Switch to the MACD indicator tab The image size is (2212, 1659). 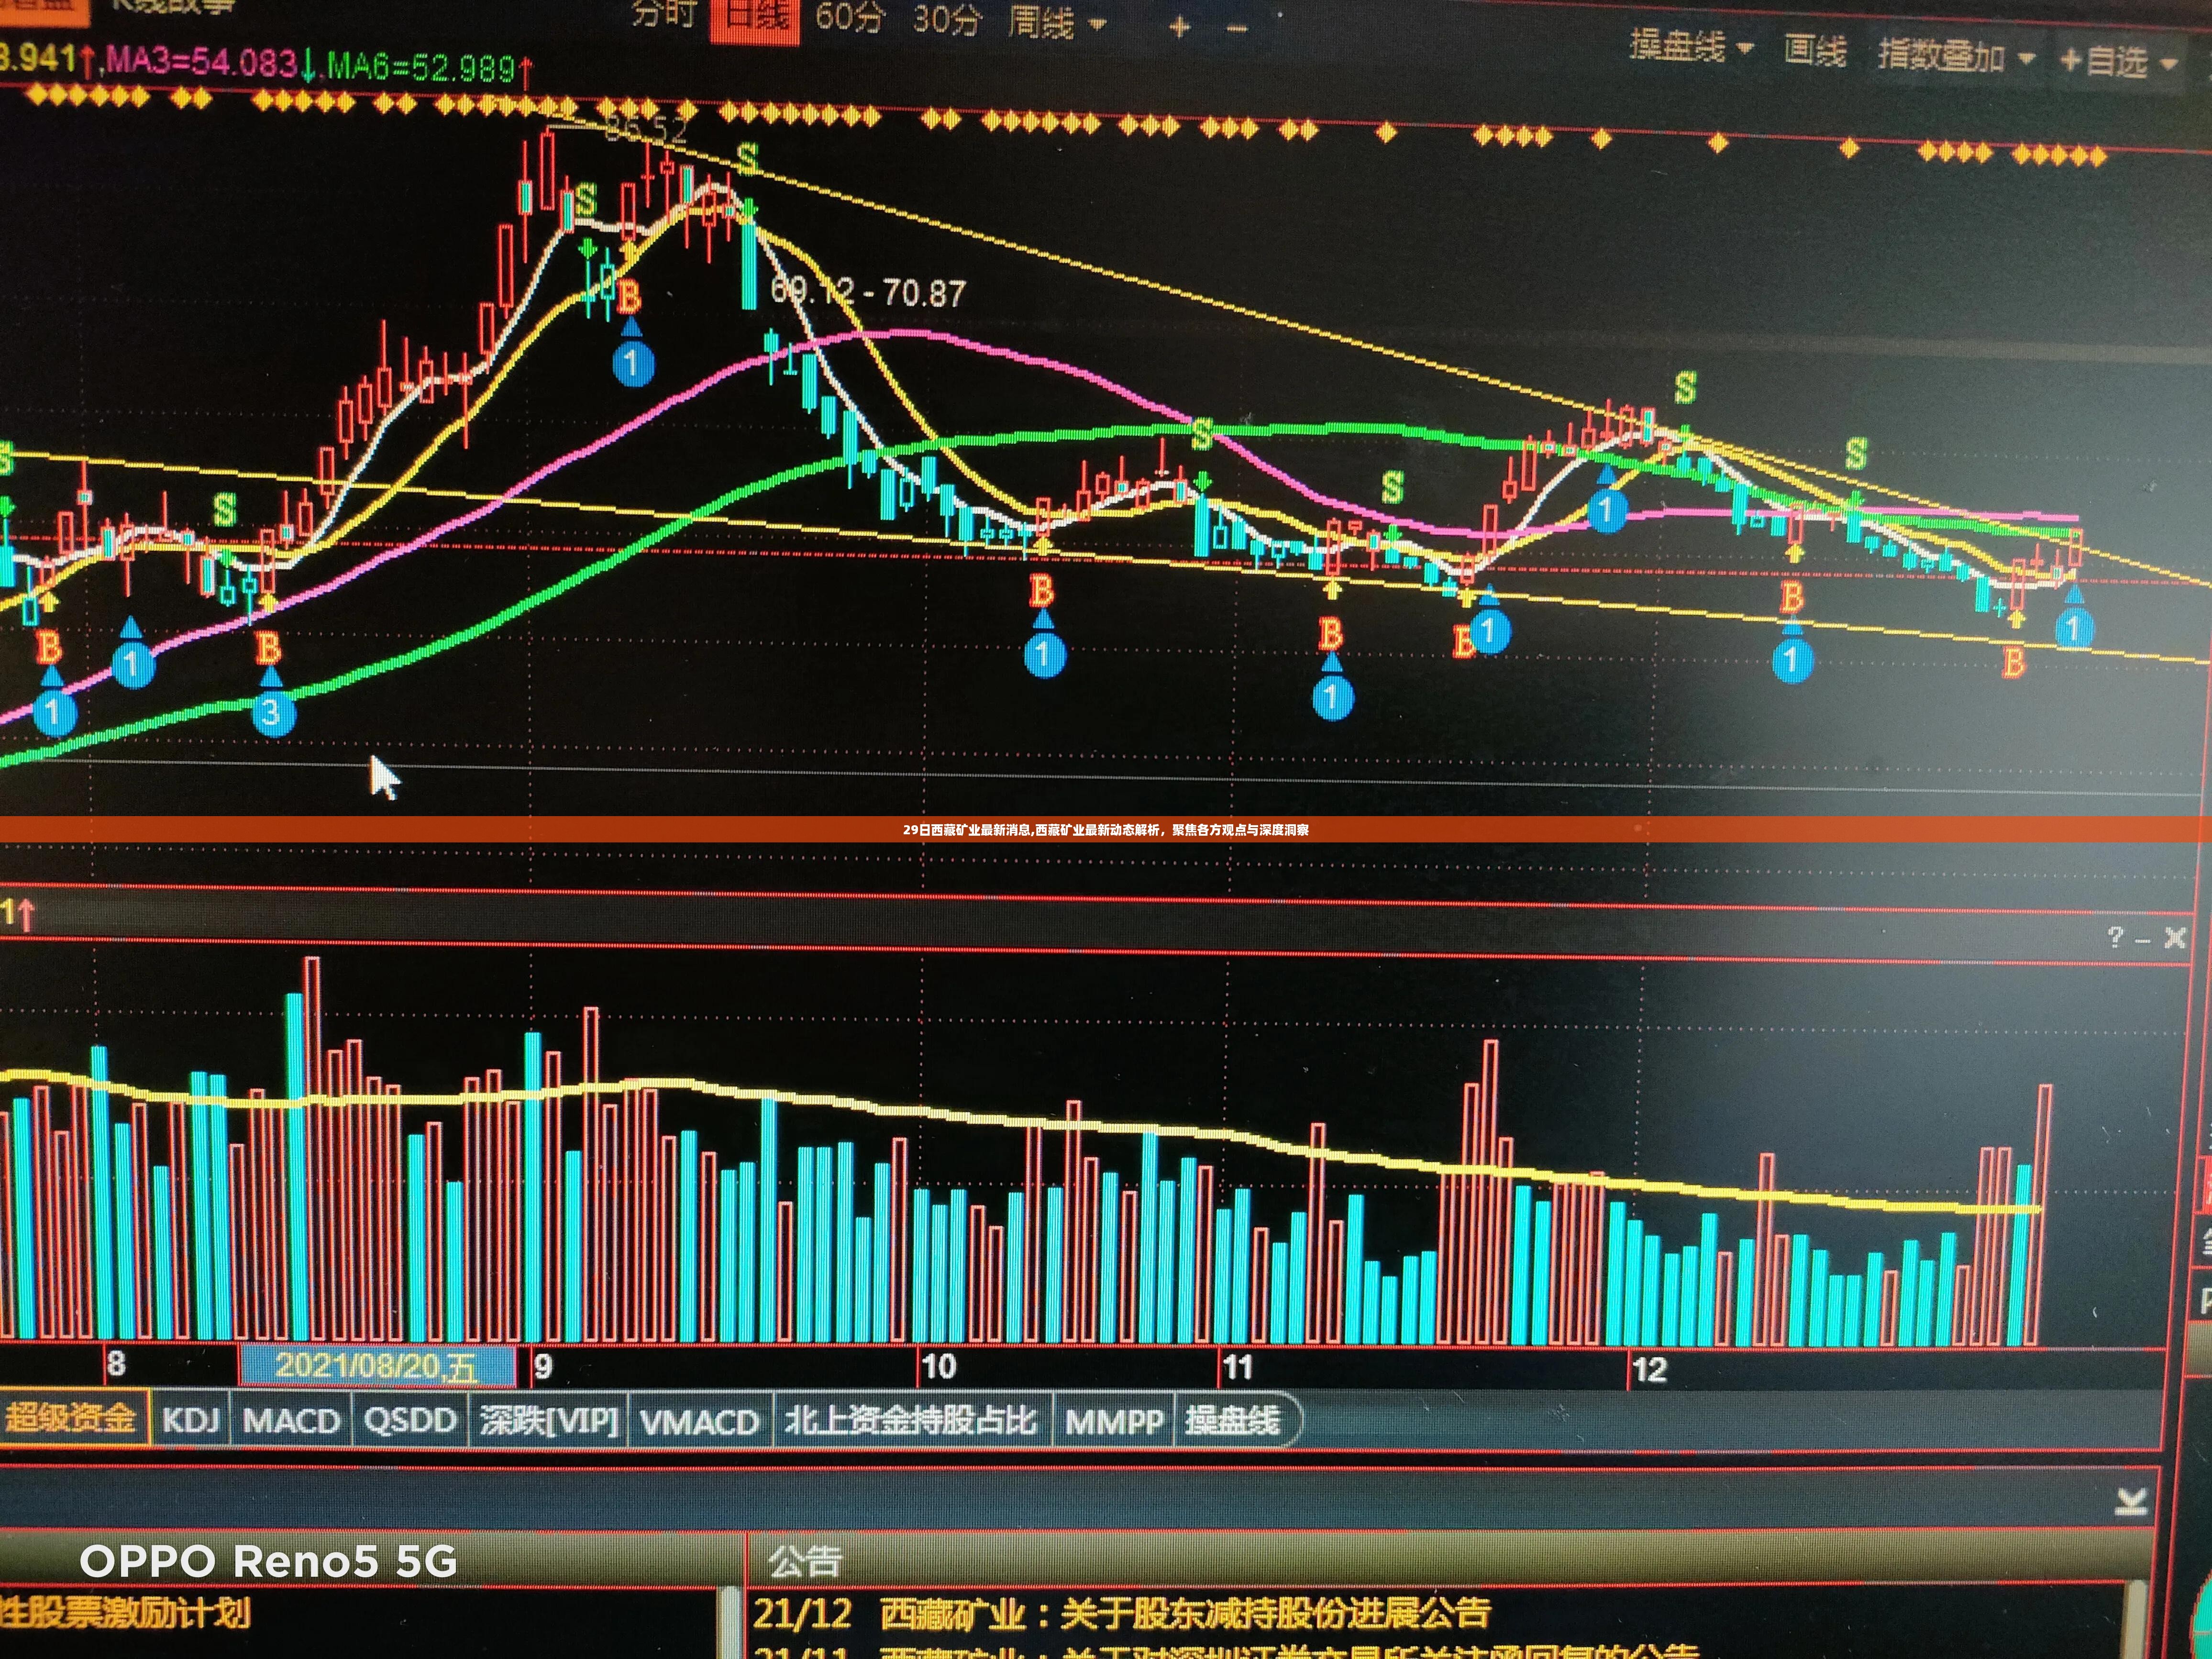click(x=291, y=1420)
